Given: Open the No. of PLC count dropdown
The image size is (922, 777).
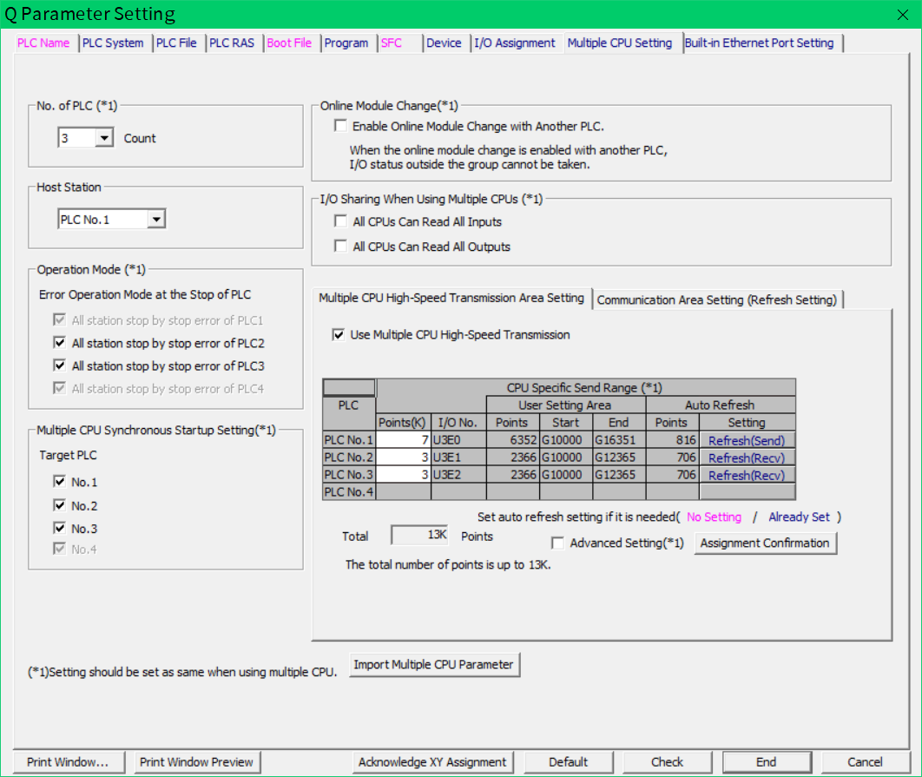Looking at the screenshot, I should point(104,138).
